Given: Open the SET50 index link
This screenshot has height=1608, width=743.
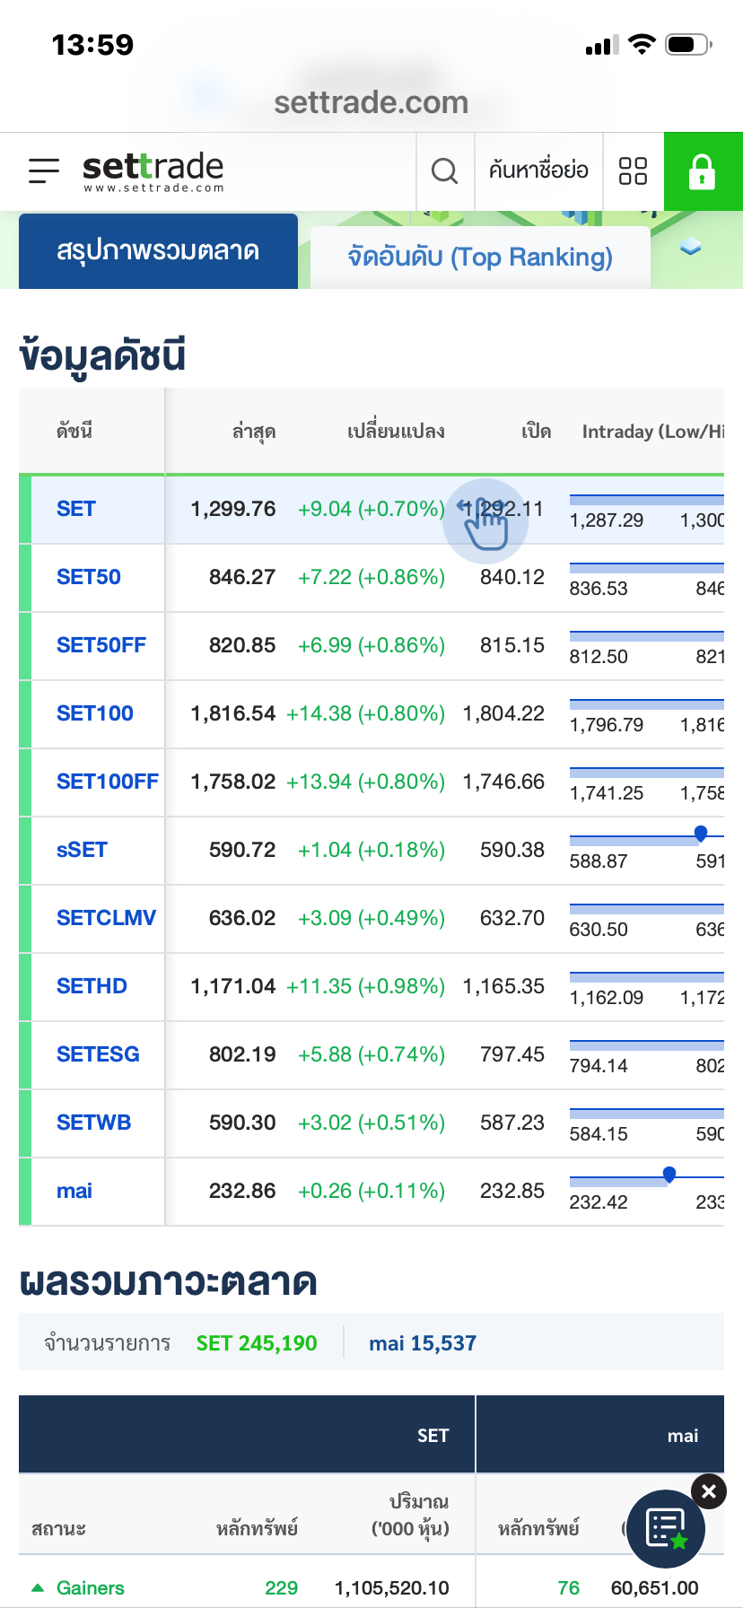Looking at the screenshot, I should 89,577.
